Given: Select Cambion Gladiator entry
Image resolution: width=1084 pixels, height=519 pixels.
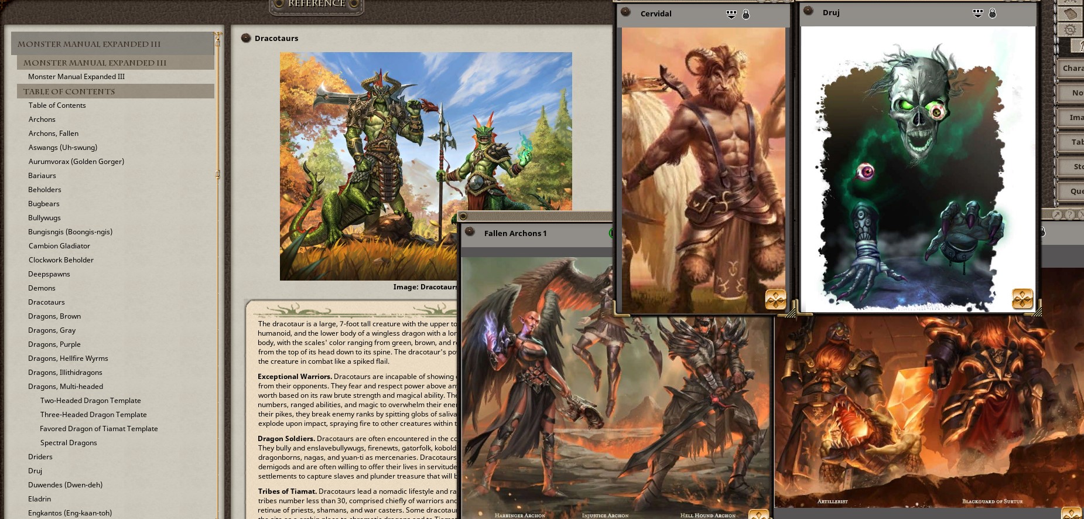Looking at the screenshot, I should (x=59, y=246).
